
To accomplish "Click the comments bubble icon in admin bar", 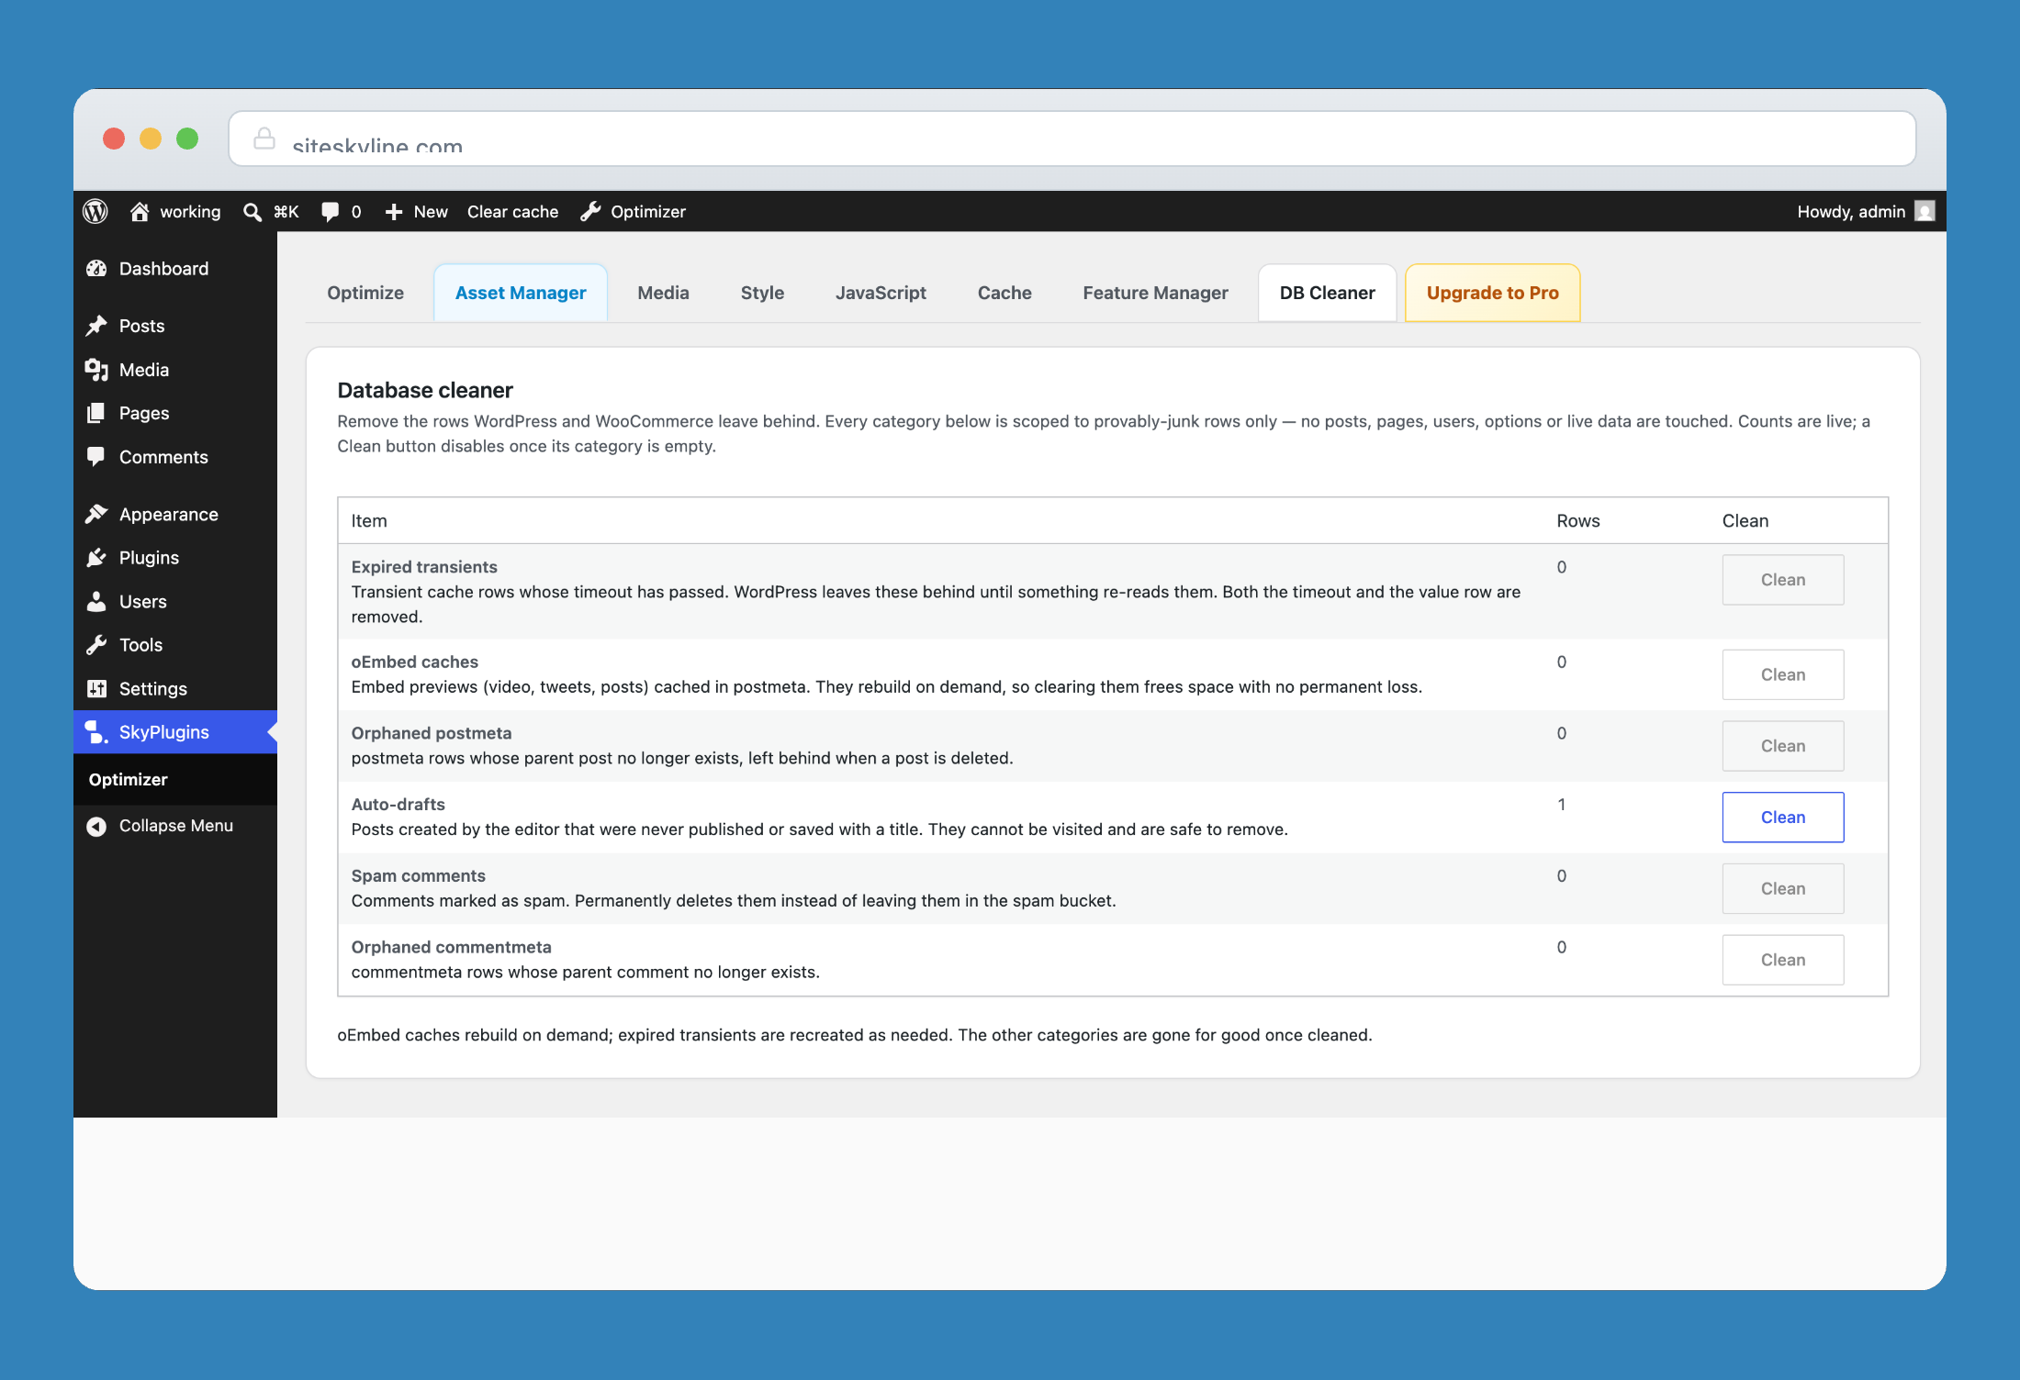I will point(331,212).
